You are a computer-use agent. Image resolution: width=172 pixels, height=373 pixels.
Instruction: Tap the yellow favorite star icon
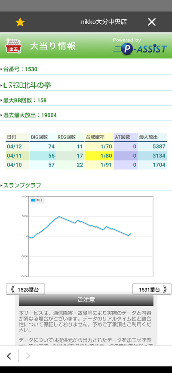(x=20, y=22)
